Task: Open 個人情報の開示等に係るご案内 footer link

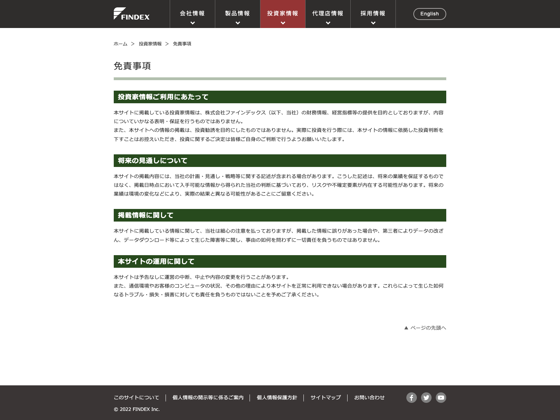Action: coord(208,398)
